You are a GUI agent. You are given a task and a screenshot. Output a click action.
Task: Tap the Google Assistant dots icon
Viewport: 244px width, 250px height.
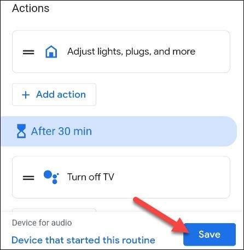[51, 177]
